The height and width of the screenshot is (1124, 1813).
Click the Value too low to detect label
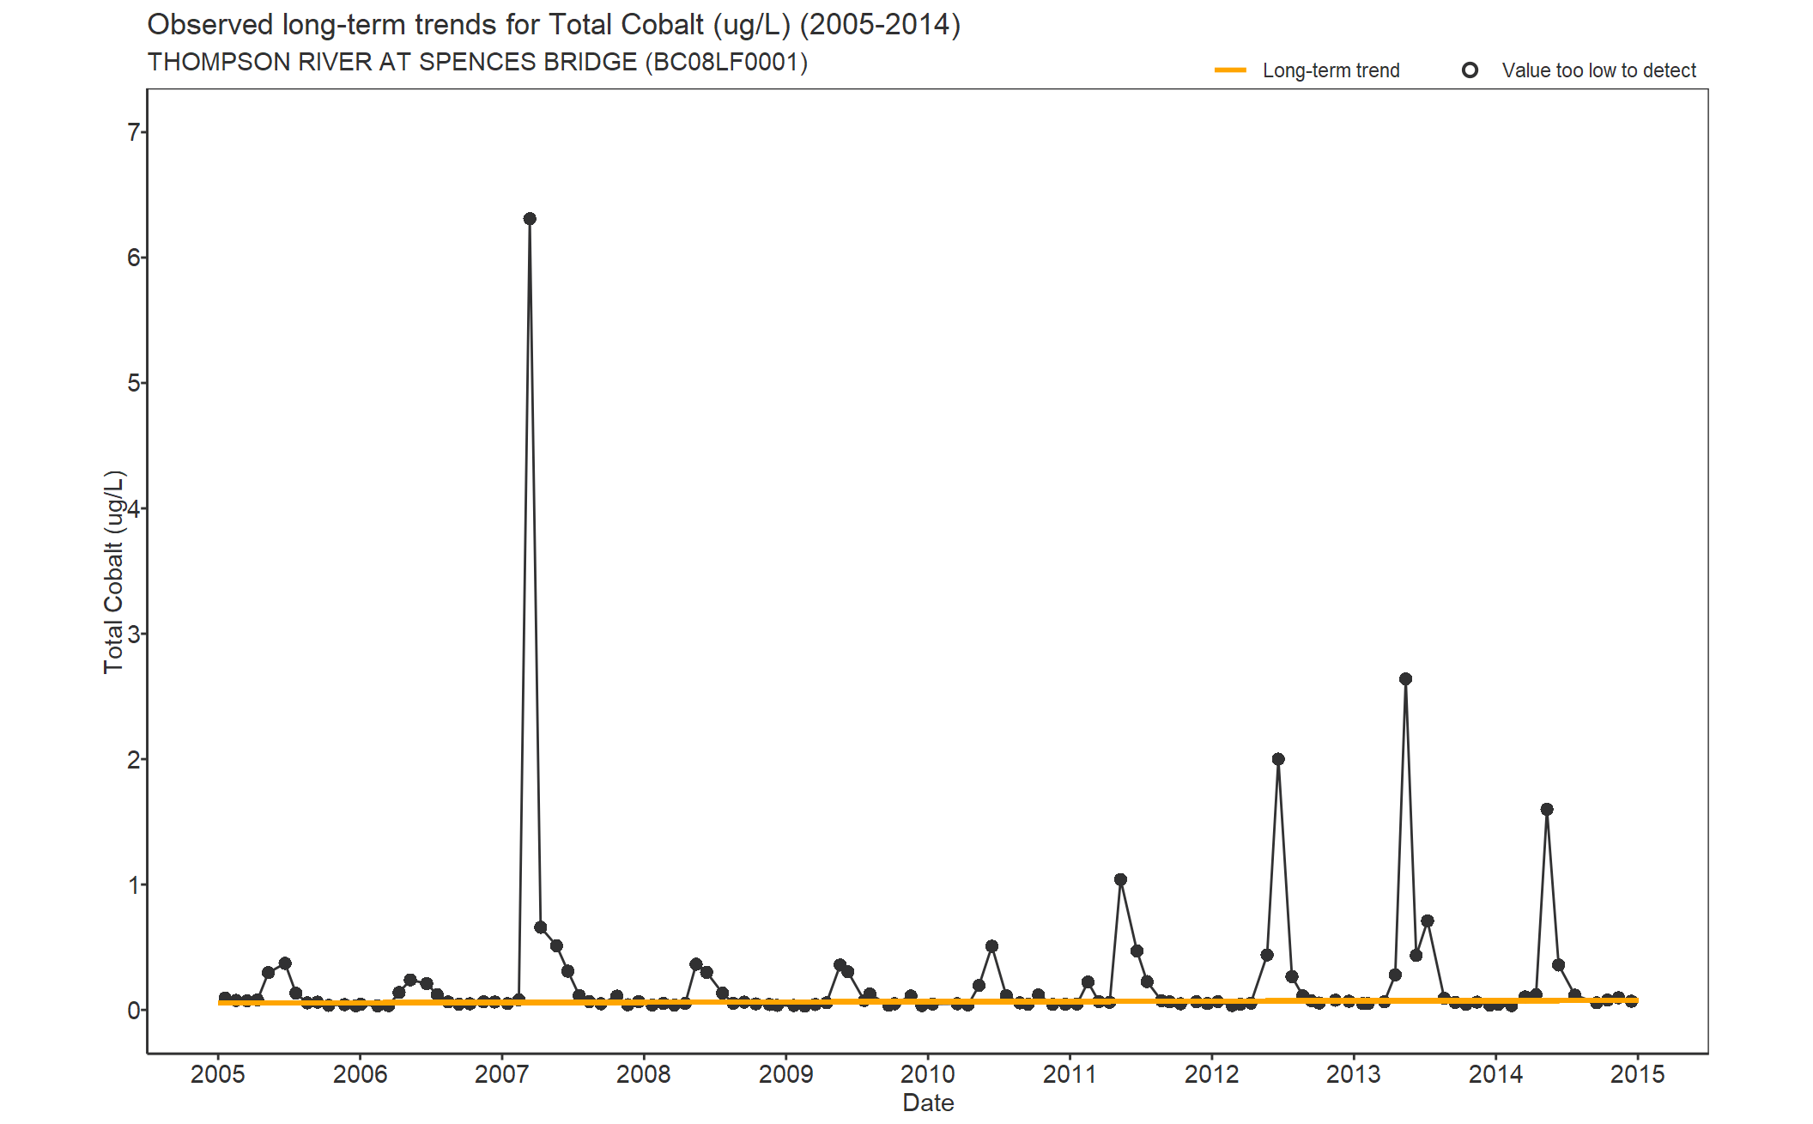(1598, 70)
